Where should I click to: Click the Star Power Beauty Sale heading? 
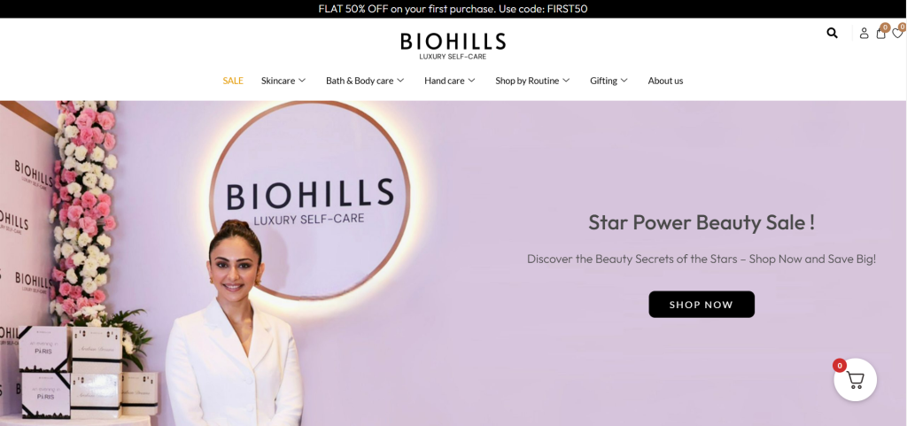(x=702, y=222)
